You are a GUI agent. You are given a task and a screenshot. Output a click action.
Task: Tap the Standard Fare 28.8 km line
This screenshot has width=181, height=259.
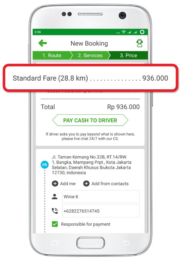90,78
